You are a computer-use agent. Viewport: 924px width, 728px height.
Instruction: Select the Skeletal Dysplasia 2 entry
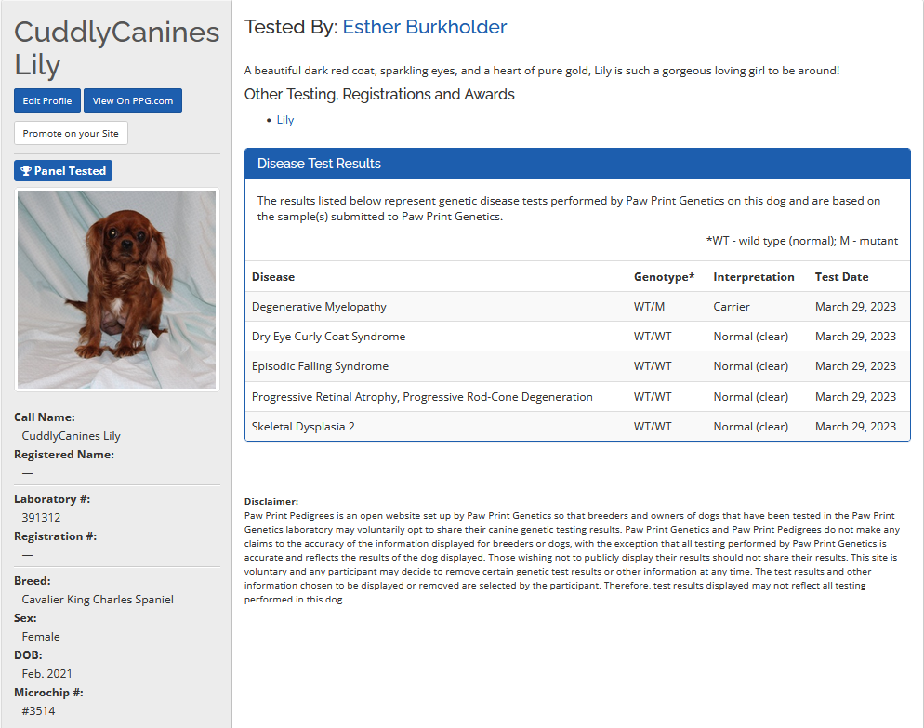303,427
